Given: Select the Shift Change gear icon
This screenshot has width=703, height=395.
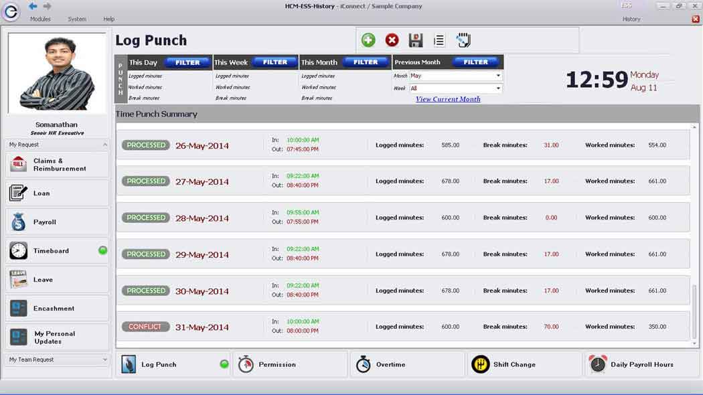Looking at the screenshot, I should click(480, 364).
